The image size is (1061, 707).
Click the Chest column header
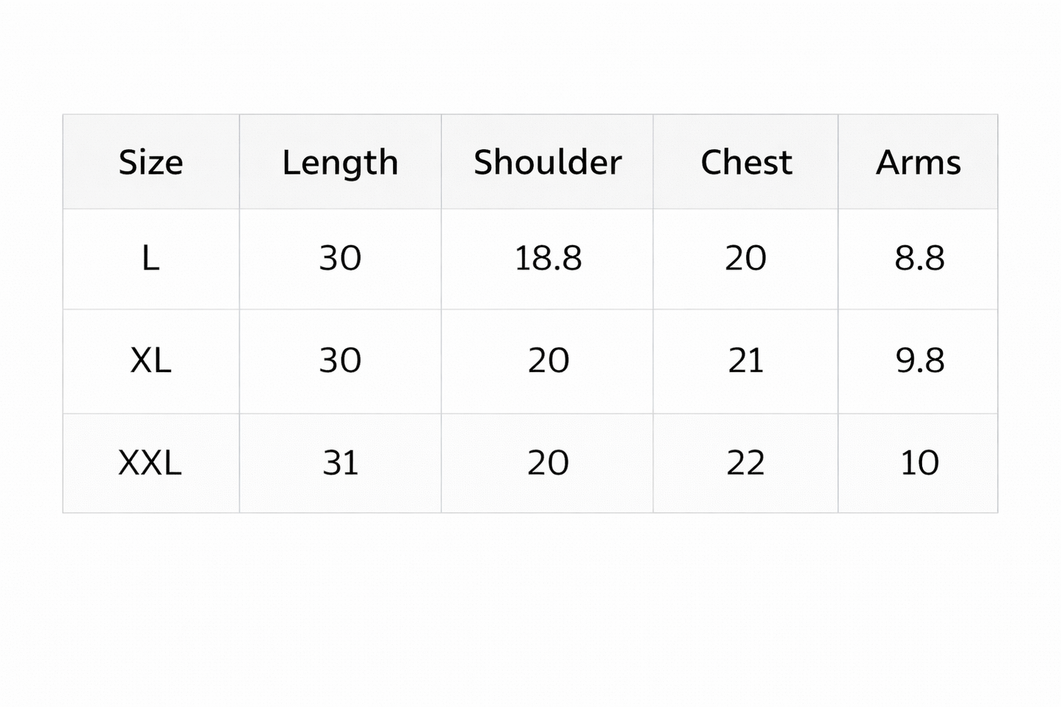point(746,162)
